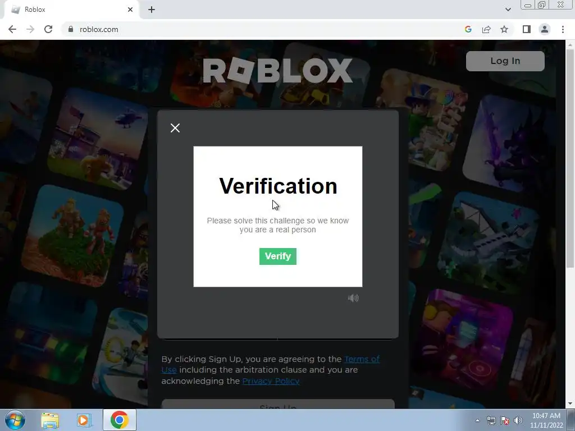
Task: Open the Action Center flag icon
Action: pyautogui.click(x=505, y=420)
